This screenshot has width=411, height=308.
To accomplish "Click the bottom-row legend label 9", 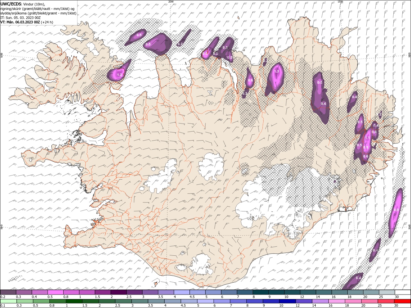I will pyautogui.click(x=264, y=306).
